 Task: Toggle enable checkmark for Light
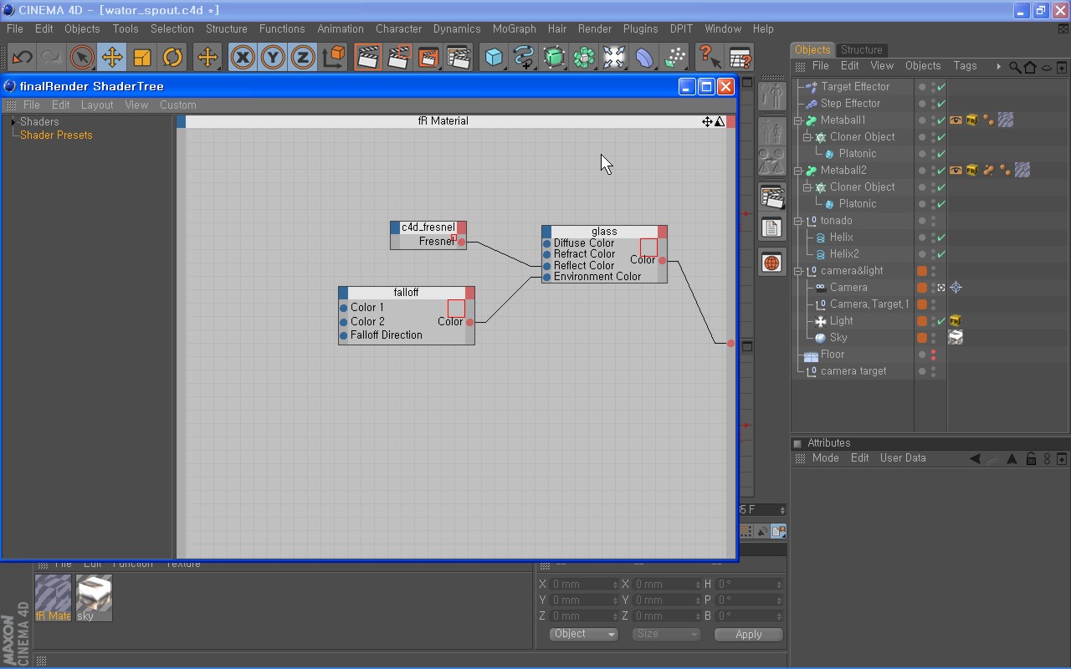point(941,321)
